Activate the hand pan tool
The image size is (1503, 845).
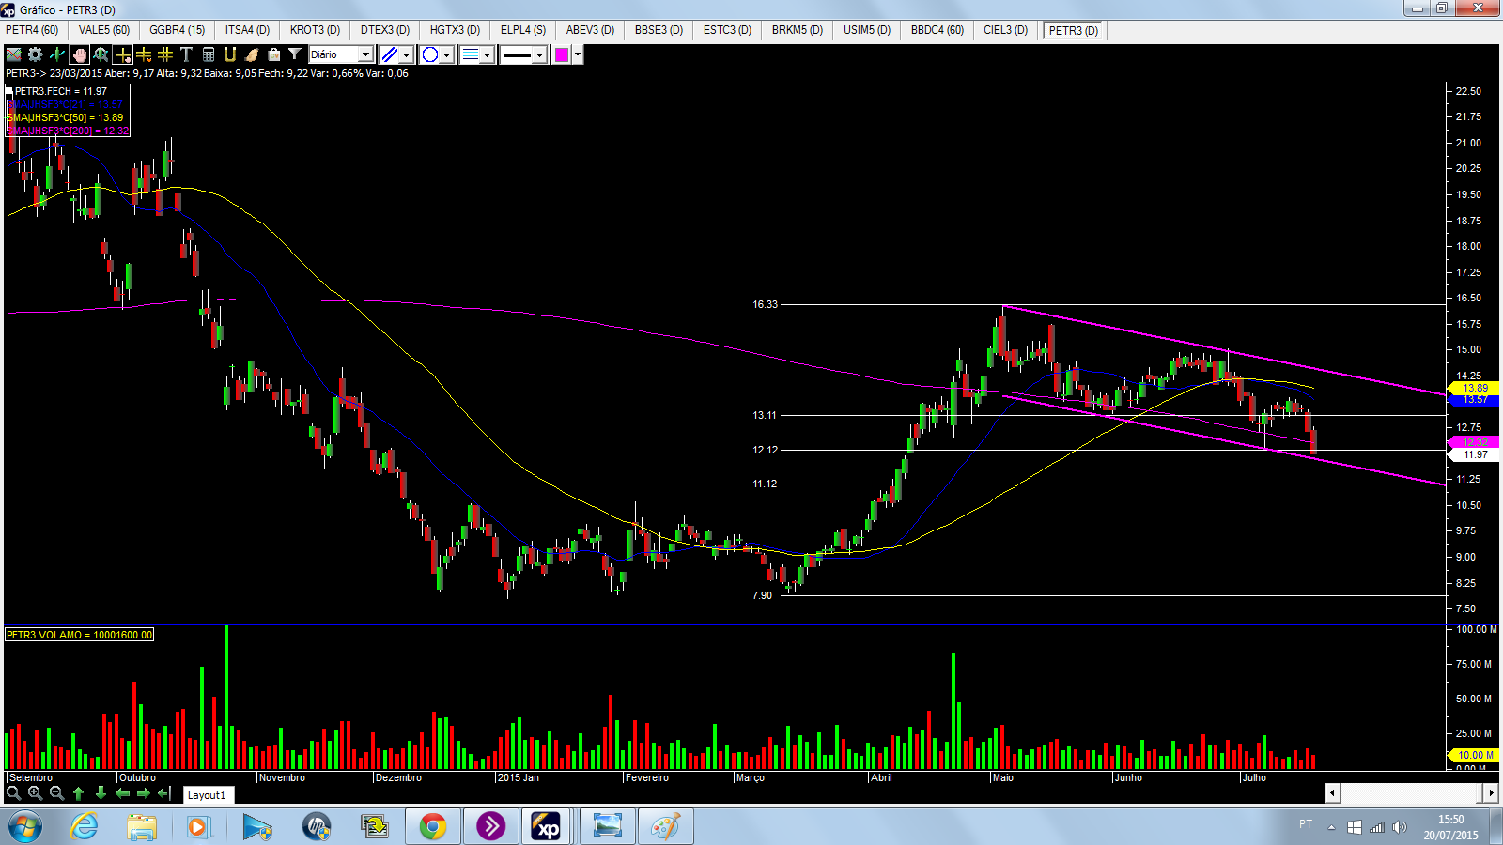click(x=79, y=54)
